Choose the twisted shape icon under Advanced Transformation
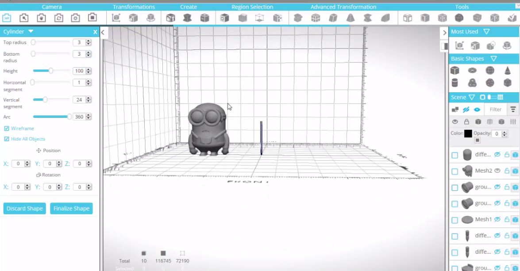This screenshot has width=520, height=271. 368,18
